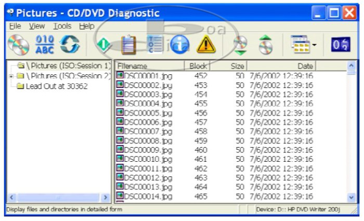Screen dimensions: 364x221
Task: Open the view style dropdown in toolbar
Action: pos(315,46)
